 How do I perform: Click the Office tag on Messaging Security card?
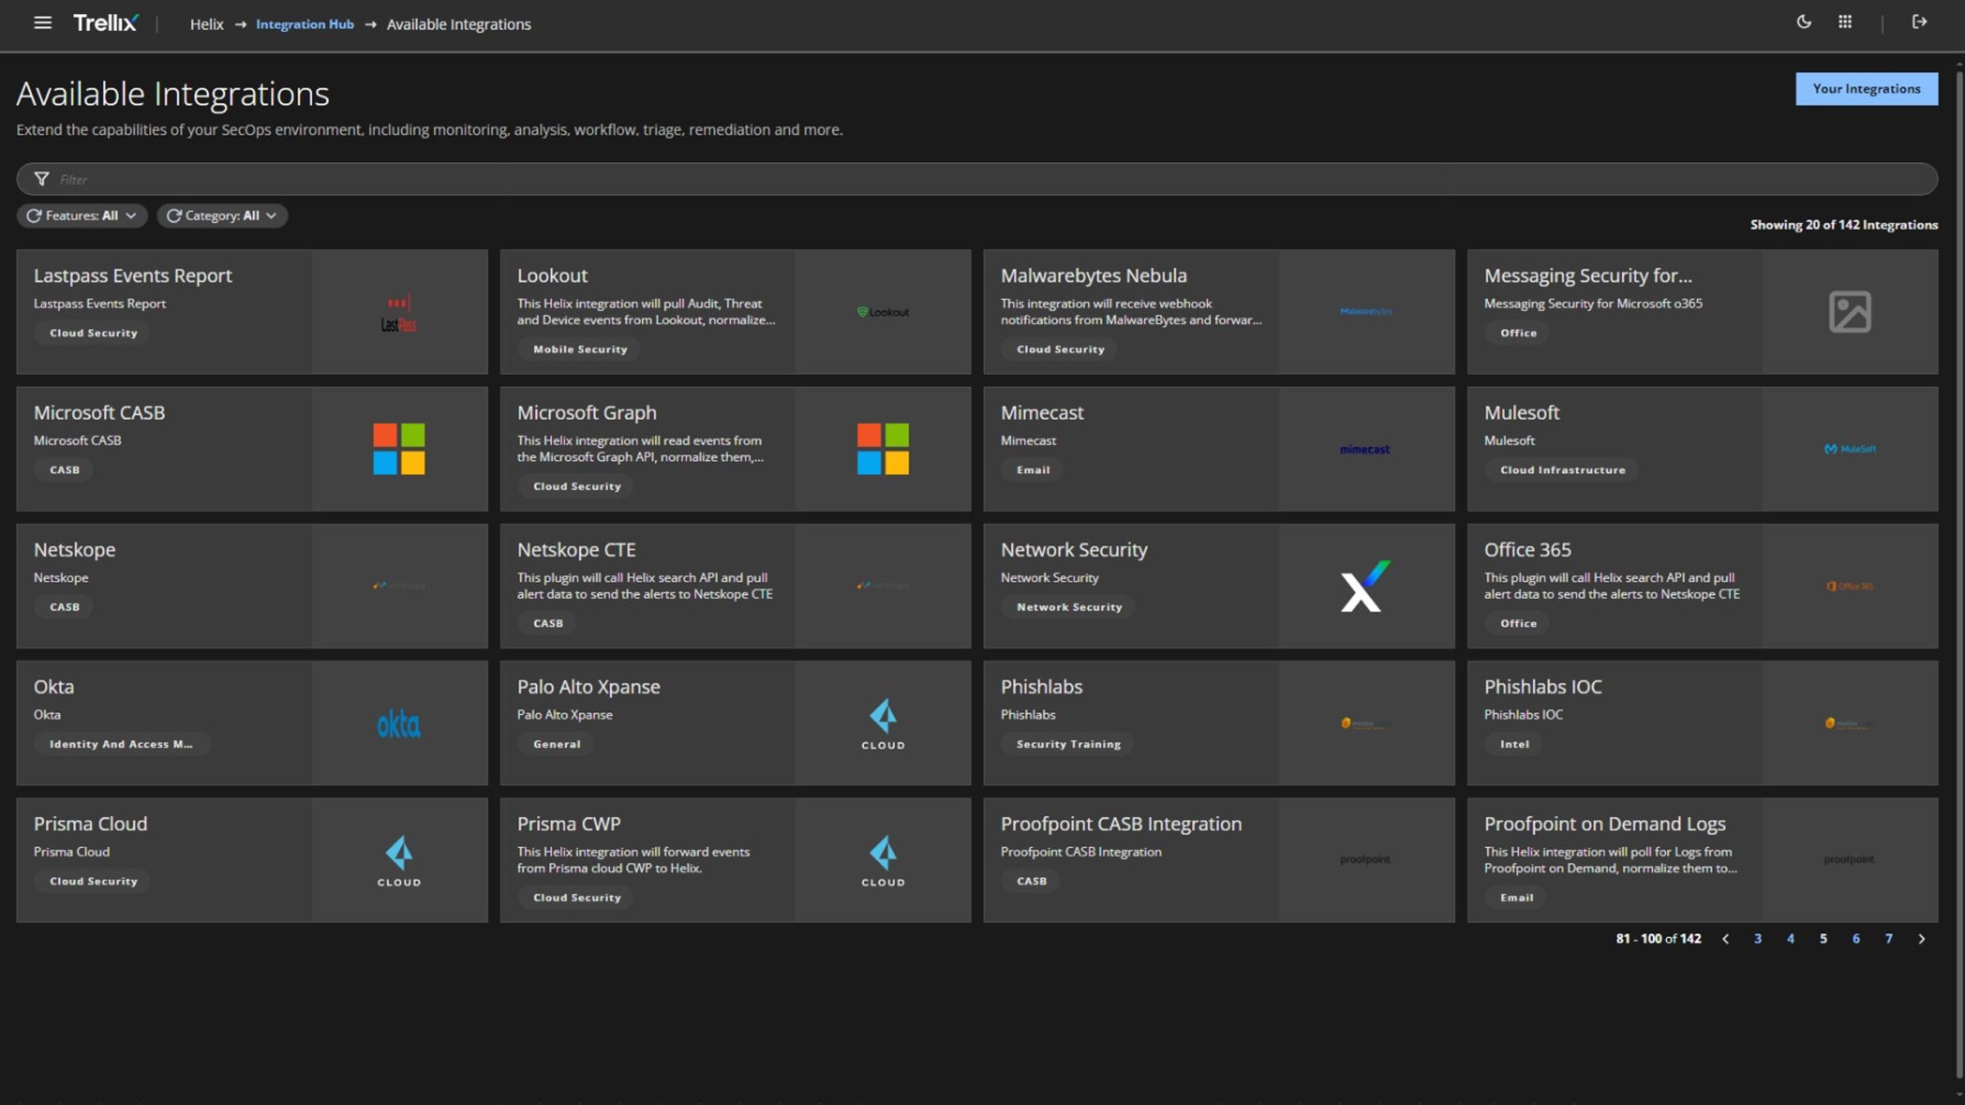[1518, 332]
